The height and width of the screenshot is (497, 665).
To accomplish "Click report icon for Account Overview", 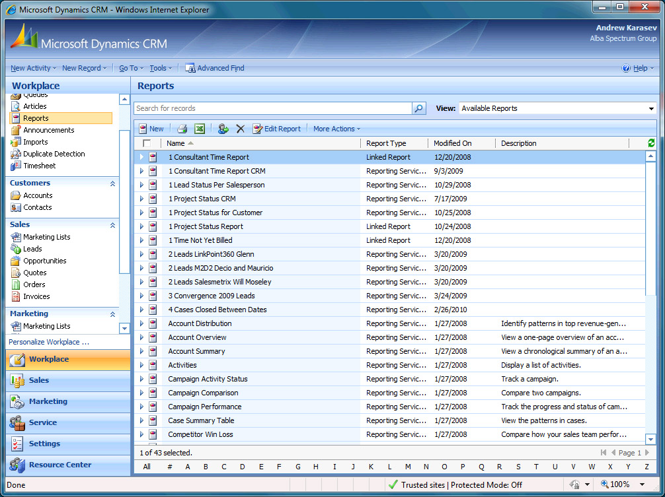I will pos(153,337).
